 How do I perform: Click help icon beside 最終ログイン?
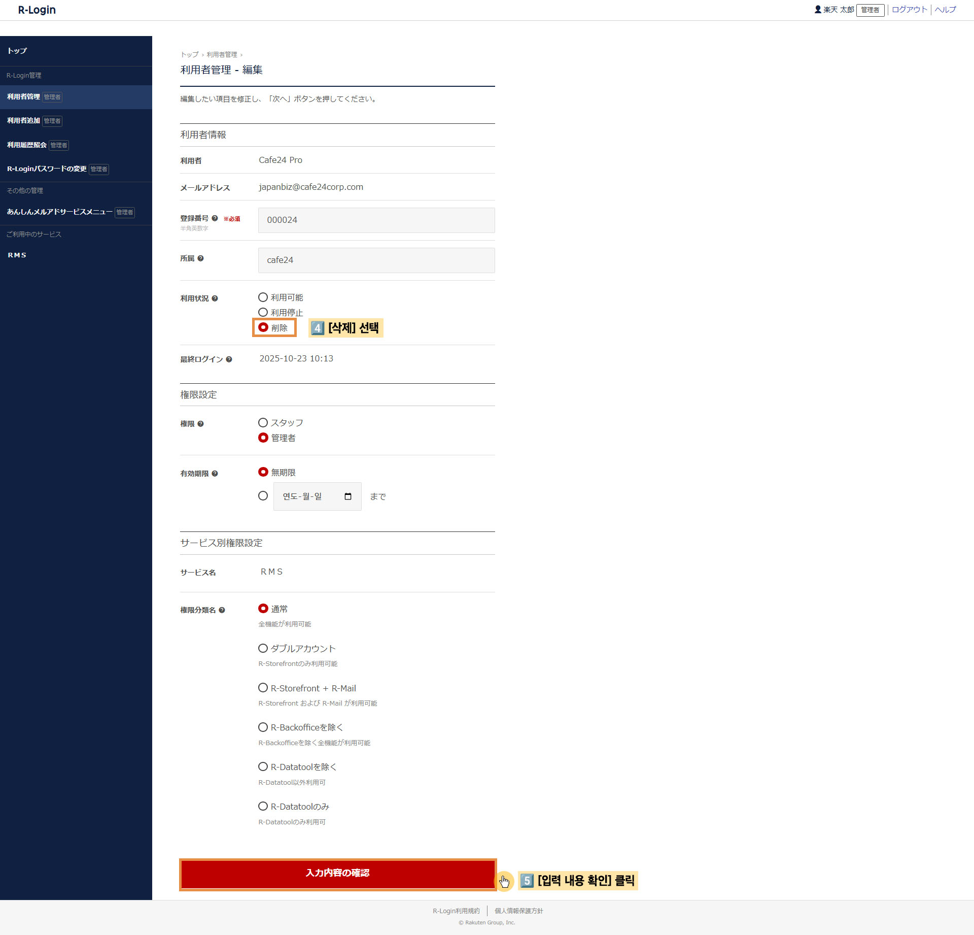pyautogui.click(x=229, y=359)
